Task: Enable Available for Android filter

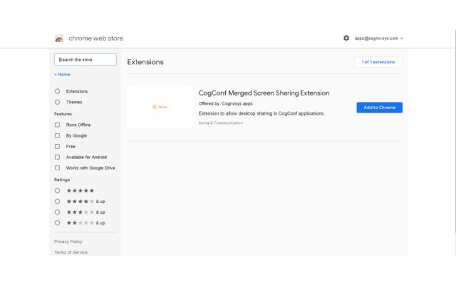Action: pyautogui.click(x=57, y=157)
